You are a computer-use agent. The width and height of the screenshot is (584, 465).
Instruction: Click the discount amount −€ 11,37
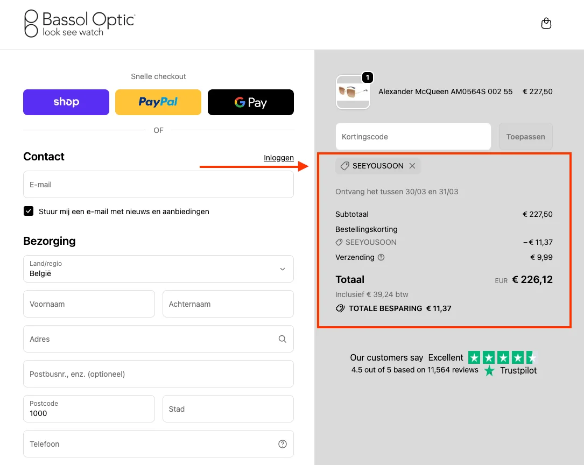538,242
